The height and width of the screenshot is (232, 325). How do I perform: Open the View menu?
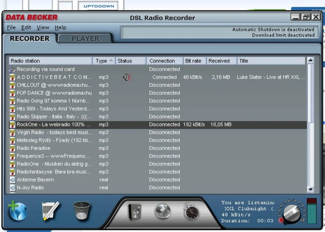[43, 27]
